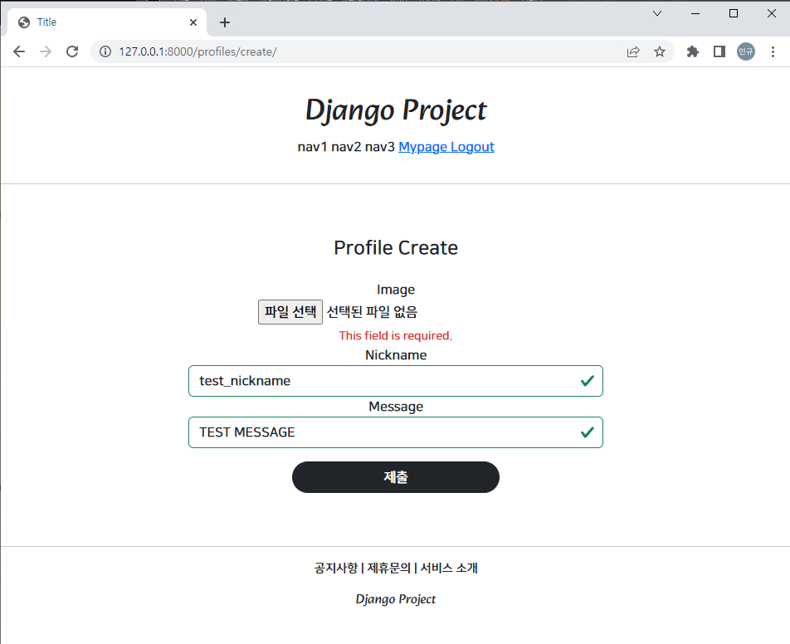
Task: Click the nav1 text
Action: (x=312, y=147)
